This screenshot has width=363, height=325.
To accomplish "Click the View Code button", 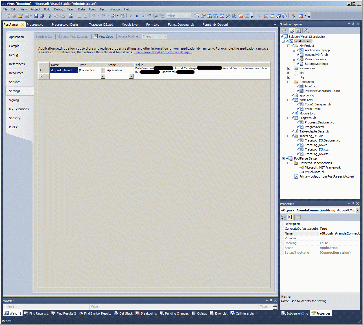I will click(104, 37).
